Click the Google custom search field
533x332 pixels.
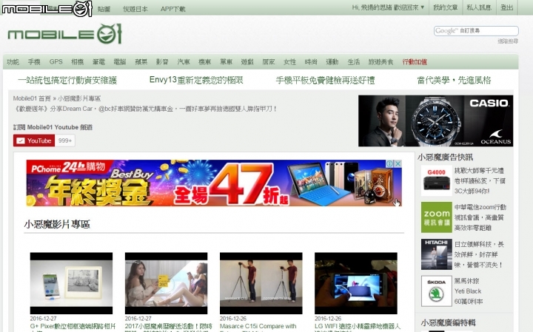[x=476, y=30]
